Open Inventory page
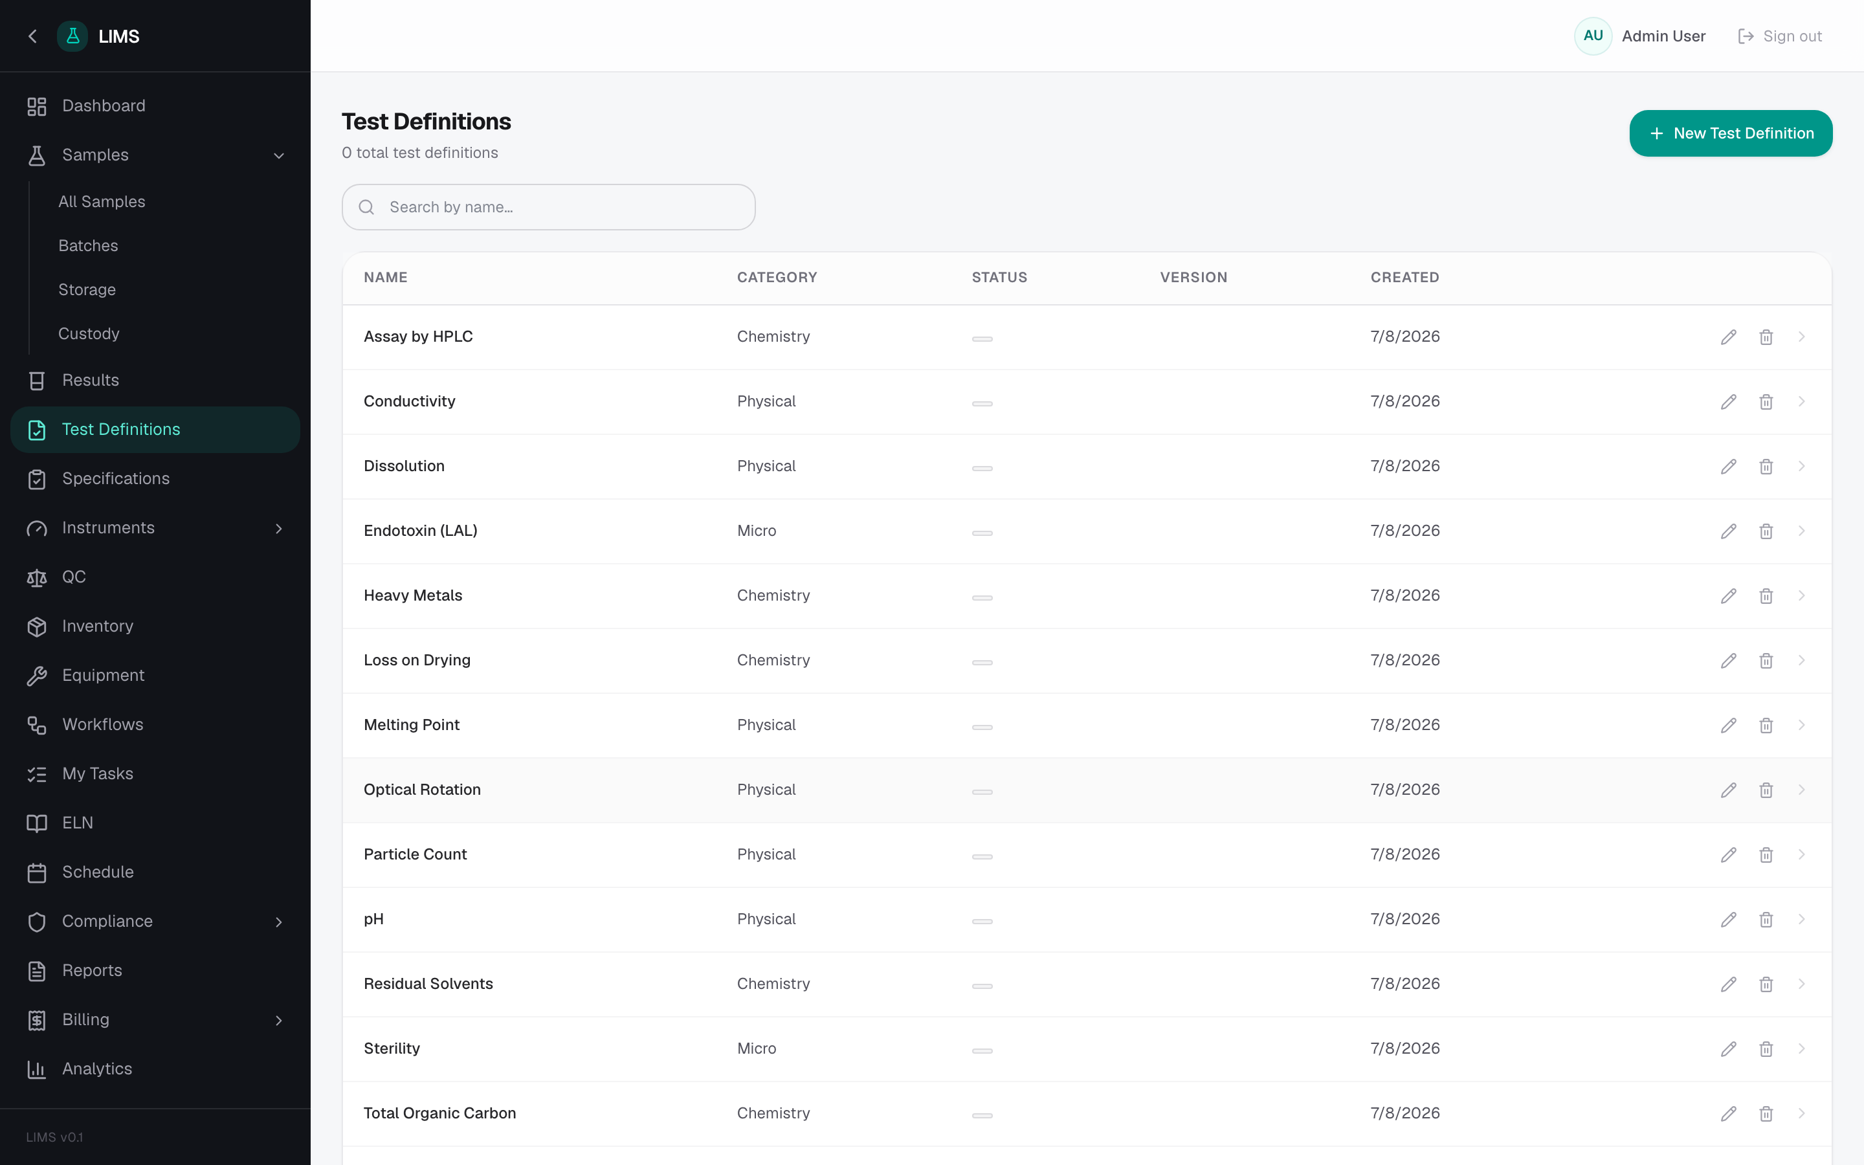The image size is (1864, 1165). coord(155,627)
